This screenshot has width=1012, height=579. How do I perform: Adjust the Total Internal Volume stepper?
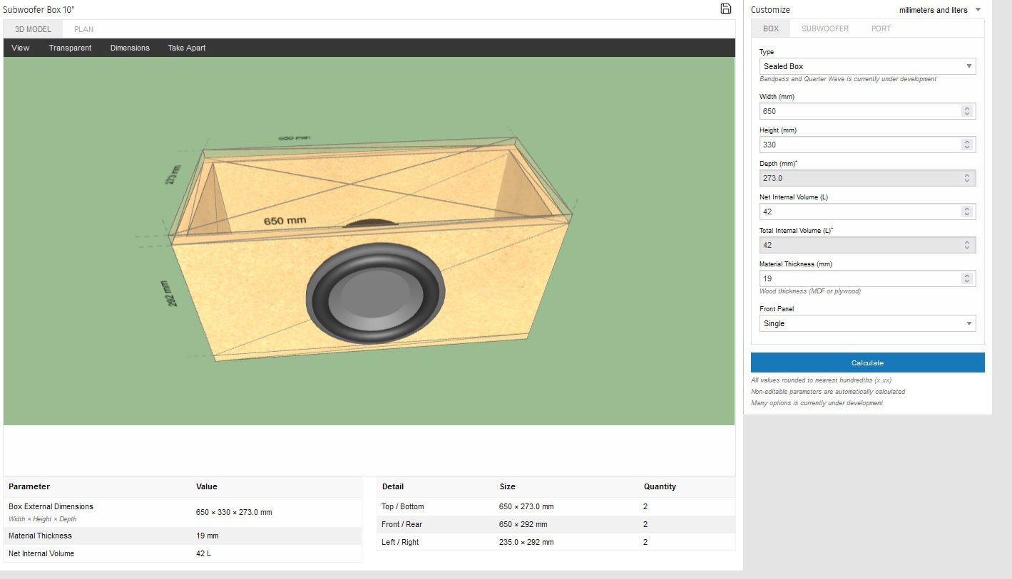(967, 245)
